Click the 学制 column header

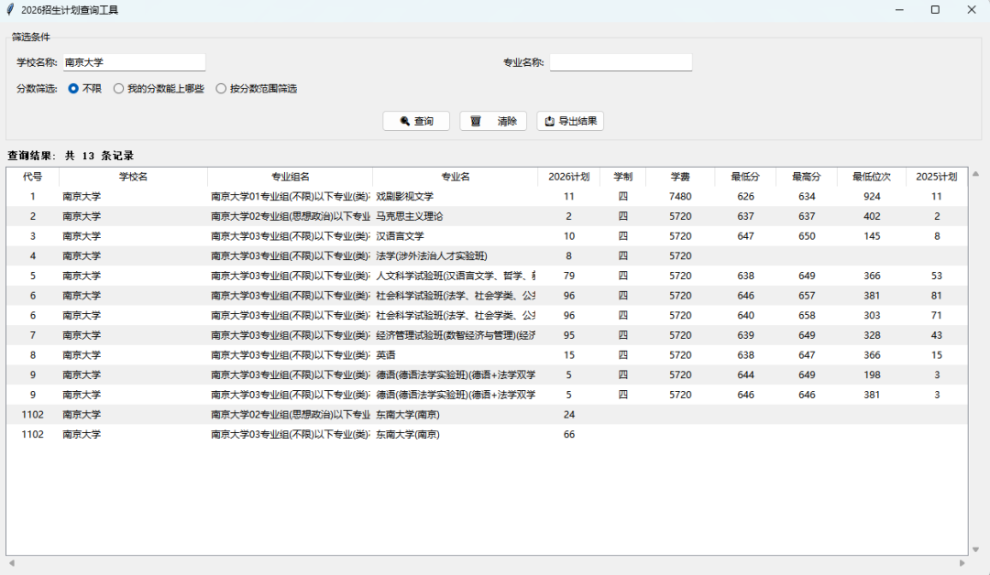click(x=622, y=177)
